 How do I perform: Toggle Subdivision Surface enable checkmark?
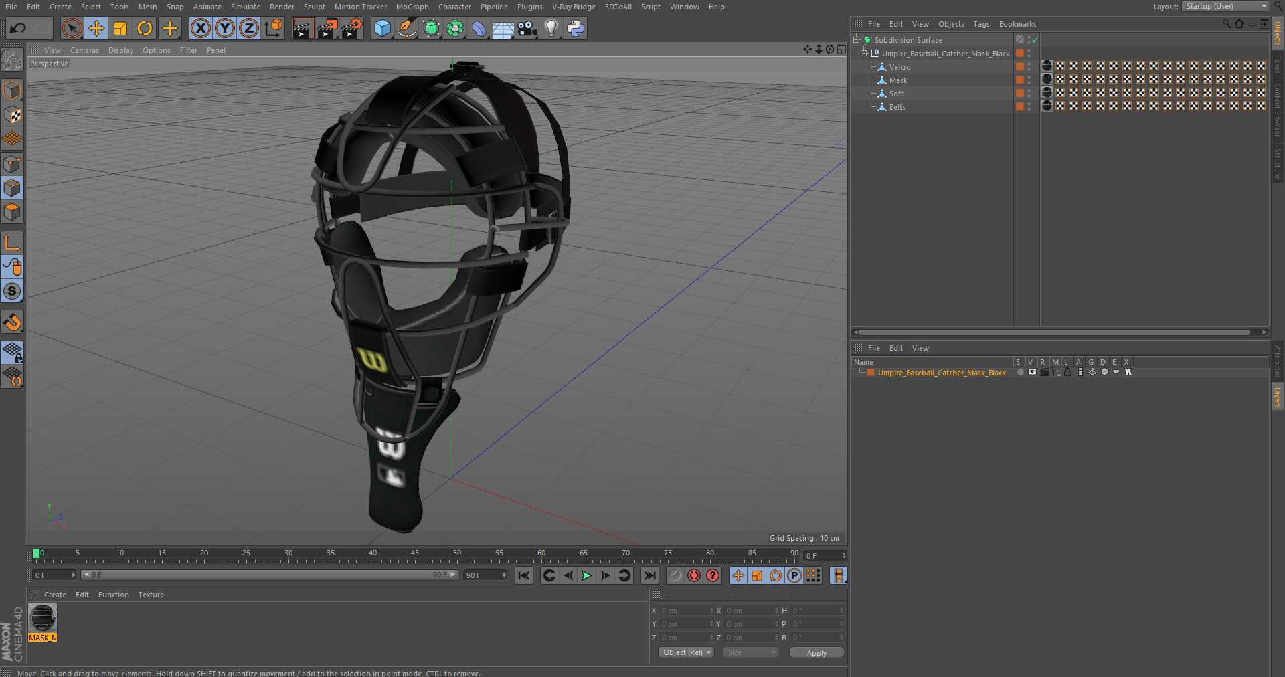point(1035,40)
